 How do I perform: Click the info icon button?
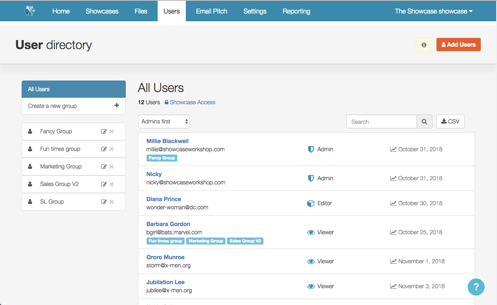[424, 45]
